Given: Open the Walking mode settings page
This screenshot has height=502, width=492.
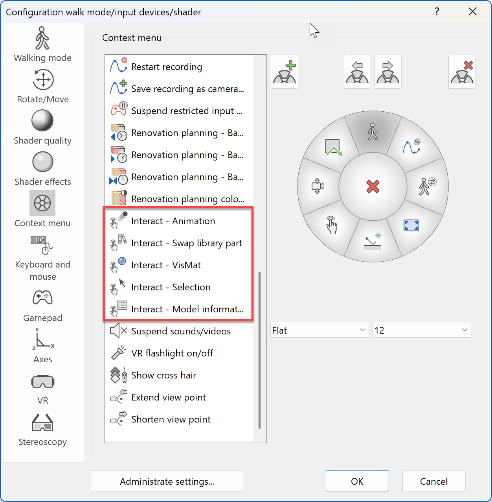Looking at the screenshot, I should (42, 44).
